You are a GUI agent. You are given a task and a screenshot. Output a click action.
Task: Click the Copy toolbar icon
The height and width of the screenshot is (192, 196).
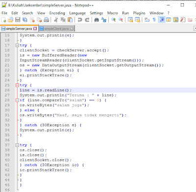pyautogui.click(x=63, y=20)
